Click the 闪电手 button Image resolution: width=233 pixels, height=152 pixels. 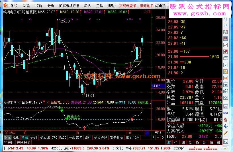tap(160, 6)
